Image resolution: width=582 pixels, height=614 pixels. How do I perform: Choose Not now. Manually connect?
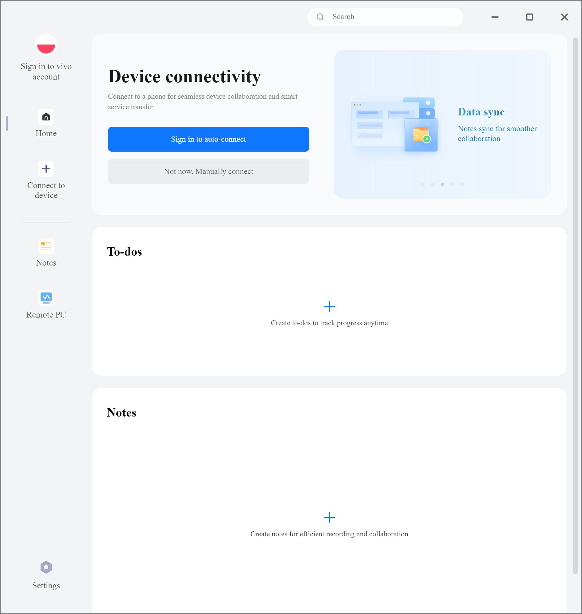point(208,171)
